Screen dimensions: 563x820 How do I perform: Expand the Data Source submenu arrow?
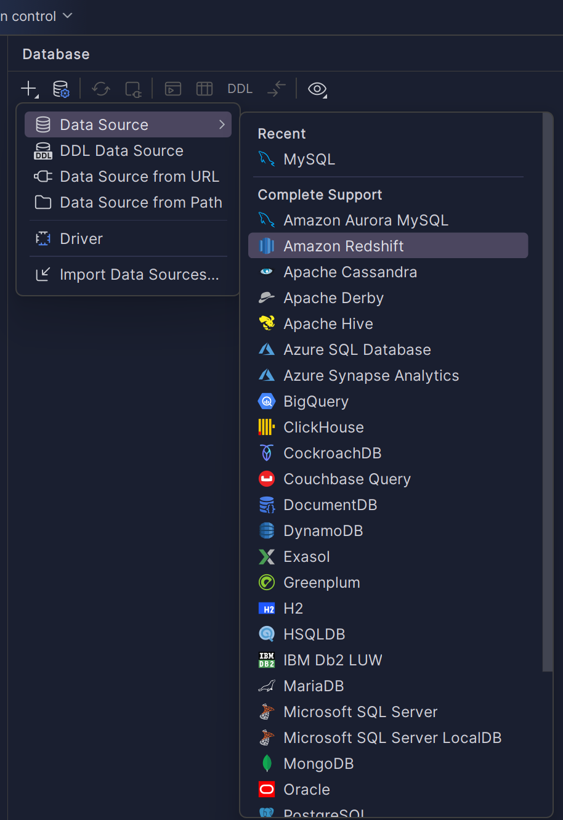click(222, 124)
